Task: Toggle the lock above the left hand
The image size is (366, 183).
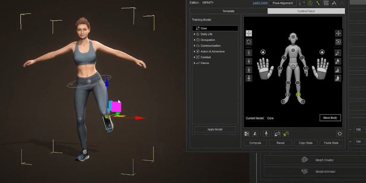Action: pyautogui.click(x=263, y=52)
